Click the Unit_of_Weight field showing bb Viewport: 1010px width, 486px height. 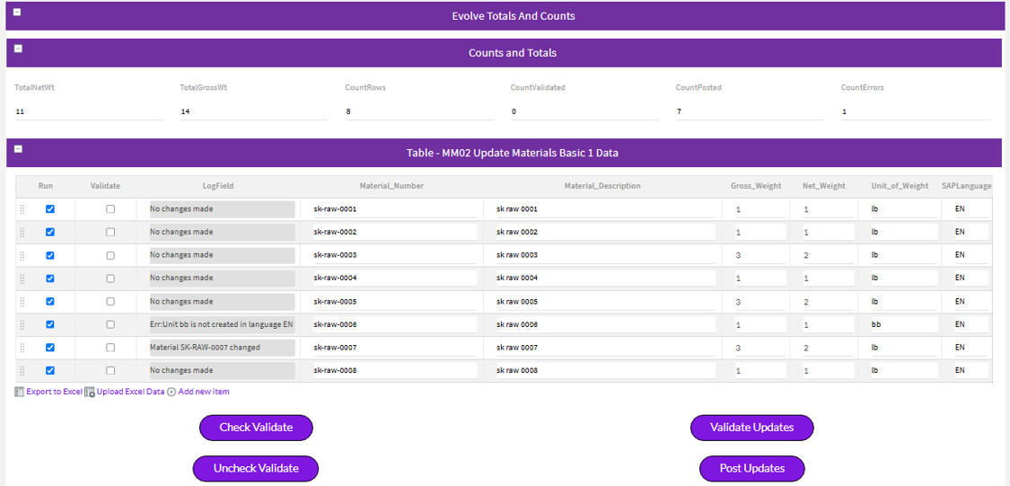click(904, 325)
